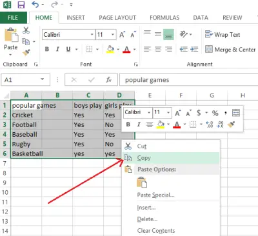
Task: Click inside the formula bar showing popular games
Action: pyautogui.click(x=189, y=80)
